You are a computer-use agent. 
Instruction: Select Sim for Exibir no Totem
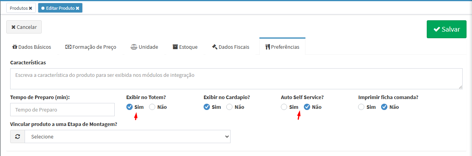point(130,107)
